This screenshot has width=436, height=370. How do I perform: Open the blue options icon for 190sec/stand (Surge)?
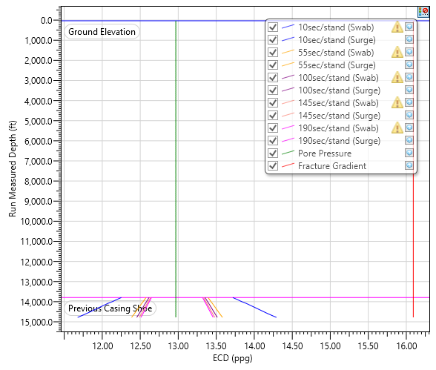pyautogui.click(x=409, y=140)
